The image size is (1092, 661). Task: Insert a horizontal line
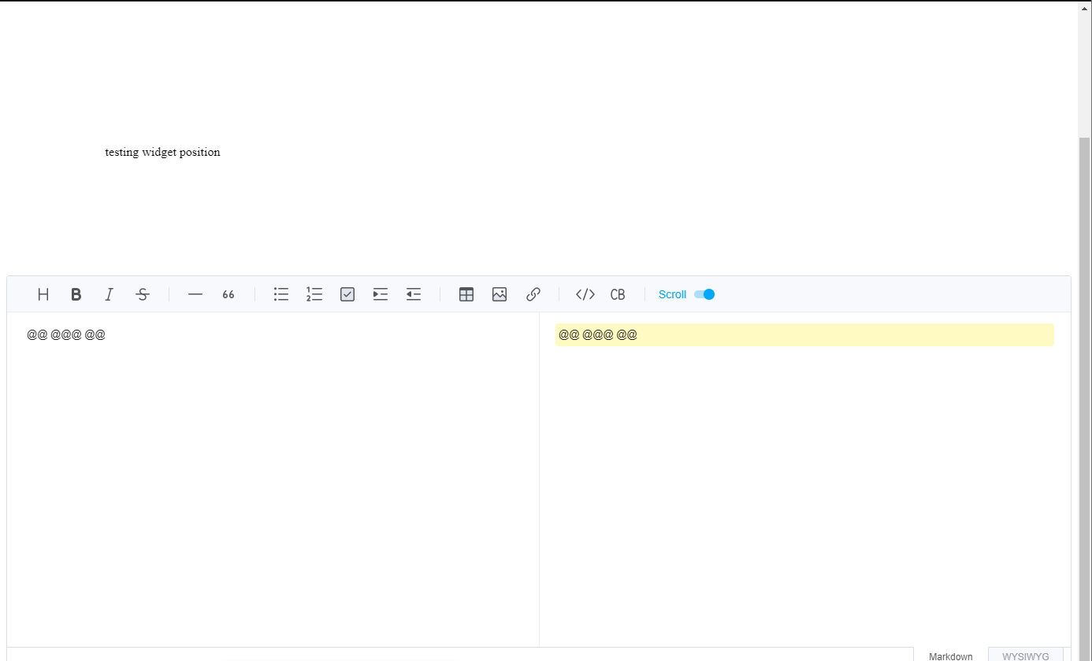point(195,294)
